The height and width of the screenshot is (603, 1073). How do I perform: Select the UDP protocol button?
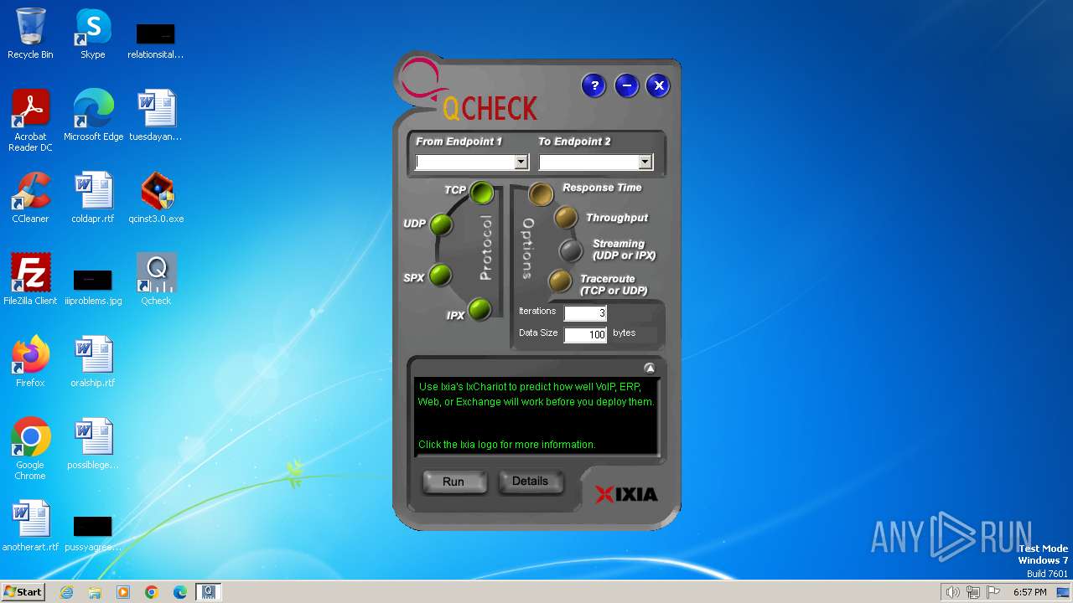(x=441, y=224)
